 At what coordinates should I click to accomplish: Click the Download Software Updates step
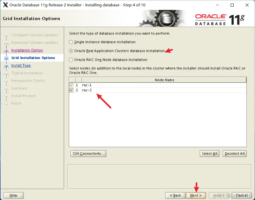pyautogui.click(x=35, y=43)
